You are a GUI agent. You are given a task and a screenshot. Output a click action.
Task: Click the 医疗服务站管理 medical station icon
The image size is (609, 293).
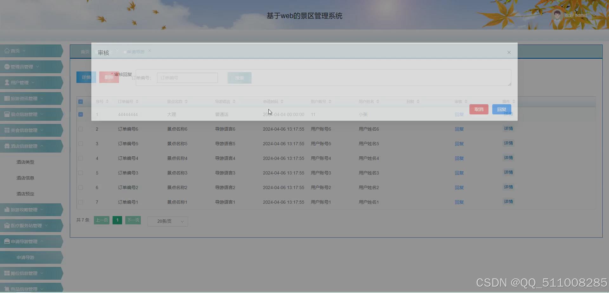[x=7, y=225]
